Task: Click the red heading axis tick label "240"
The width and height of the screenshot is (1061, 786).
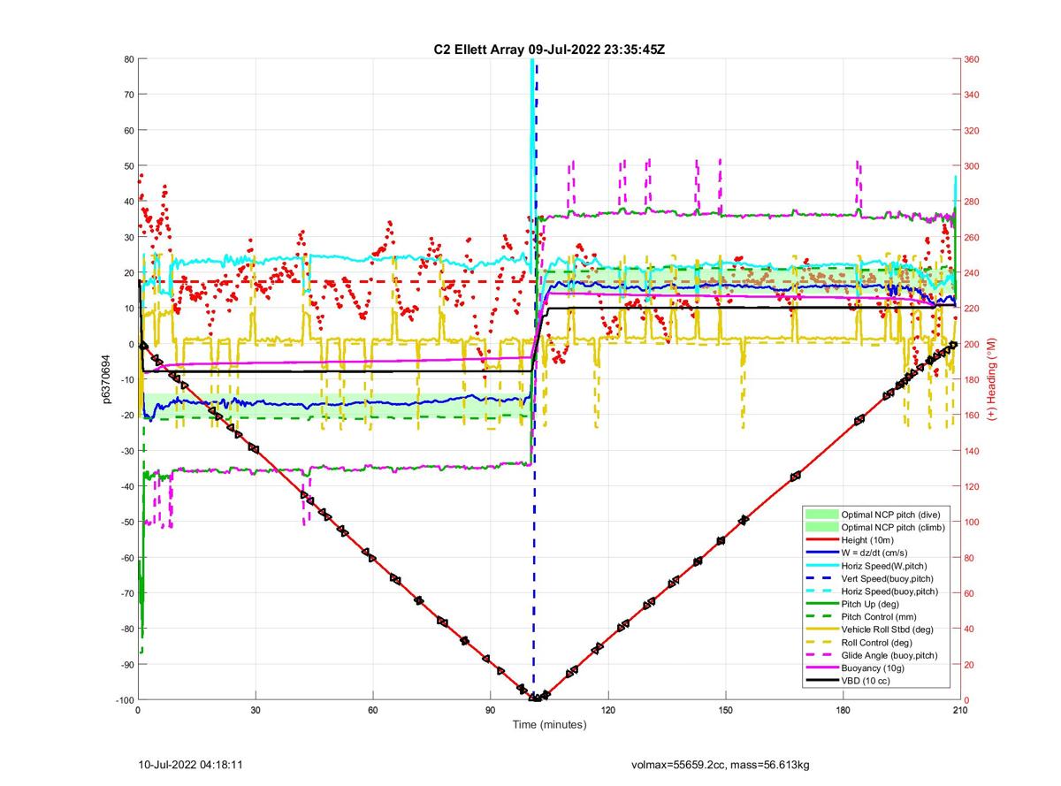Action: (973, 273)
